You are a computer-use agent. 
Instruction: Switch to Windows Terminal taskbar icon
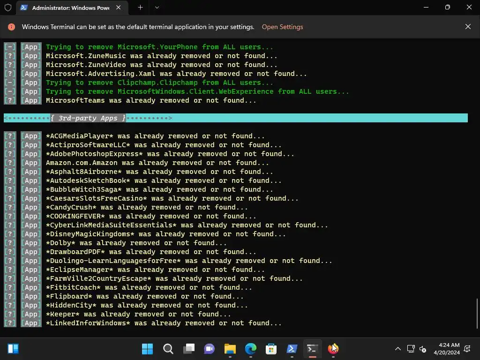312,349
